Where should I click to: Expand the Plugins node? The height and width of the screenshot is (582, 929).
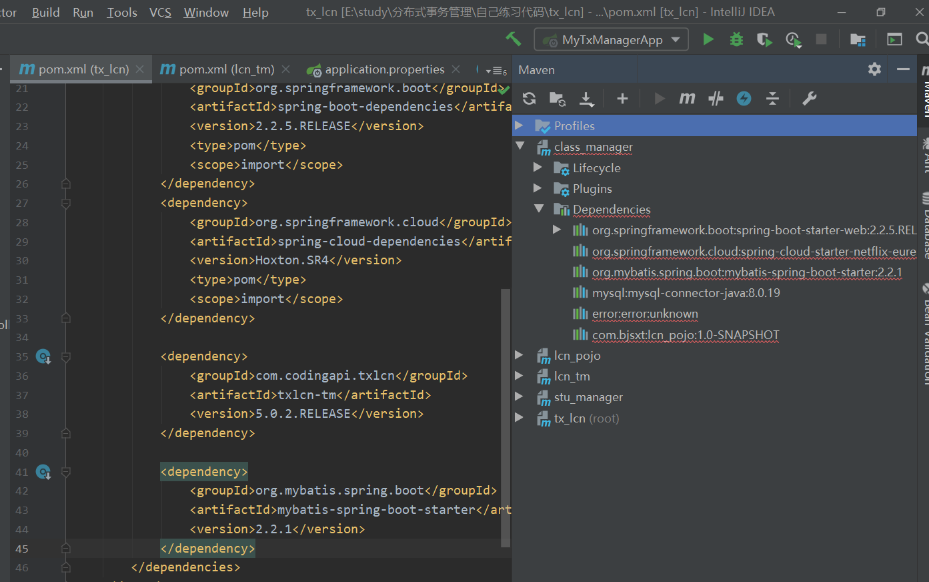[538, 188]
